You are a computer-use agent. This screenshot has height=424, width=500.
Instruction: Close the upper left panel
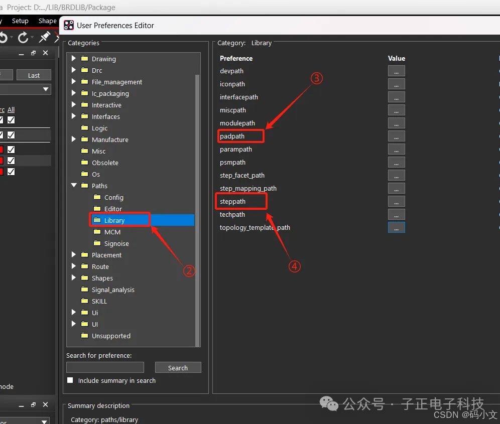click(45, 53)
